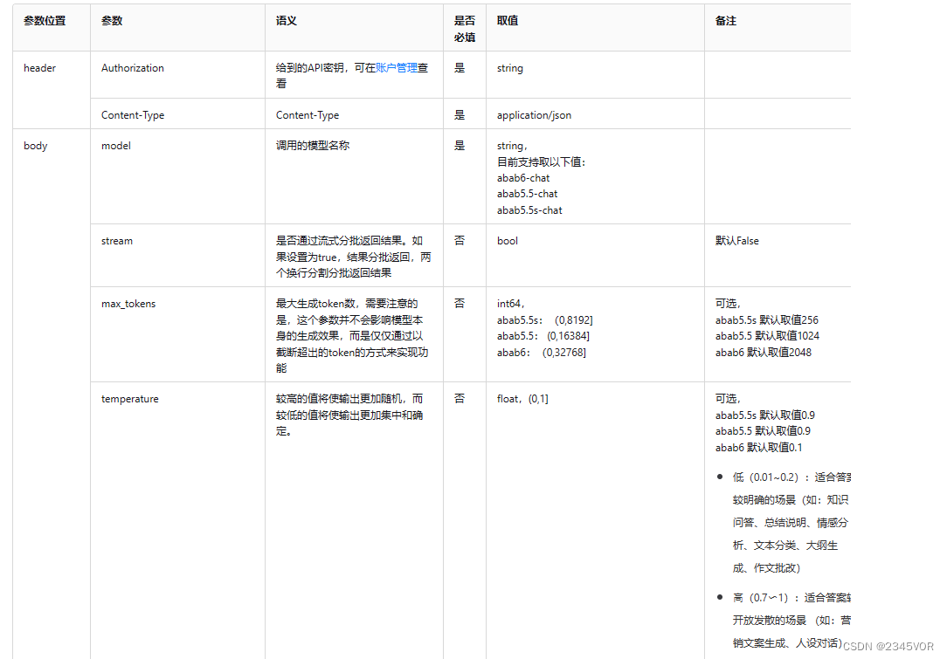
Task: Click the bool value in stream row
Action: click(508, 241)
